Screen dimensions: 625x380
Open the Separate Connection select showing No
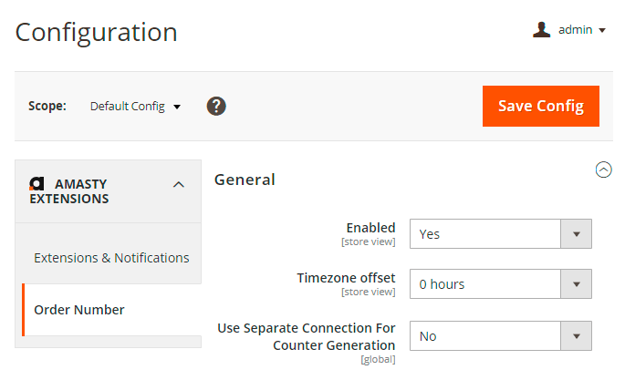tap(484, 336)
